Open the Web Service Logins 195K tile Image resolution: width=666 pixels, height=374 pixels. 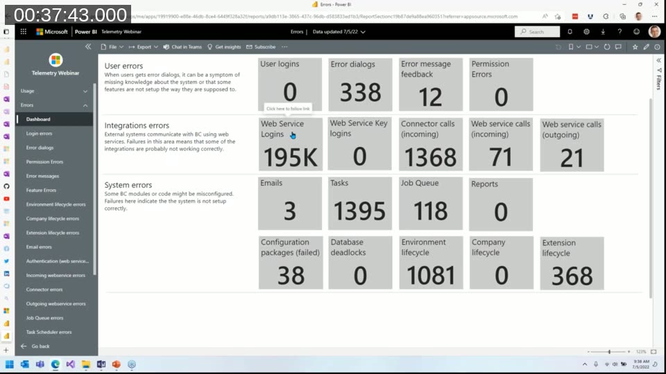tap(291, 144)
